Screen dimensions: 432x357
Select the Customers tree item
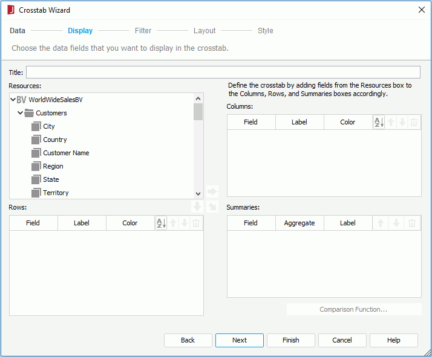[x=51, y=113]
